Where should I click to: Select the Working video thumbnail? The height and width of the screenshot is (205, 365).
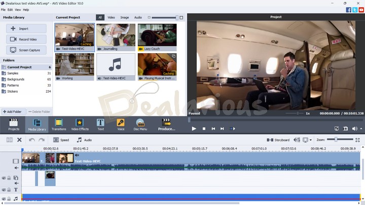pyautogui.click(x=75, y=67)
